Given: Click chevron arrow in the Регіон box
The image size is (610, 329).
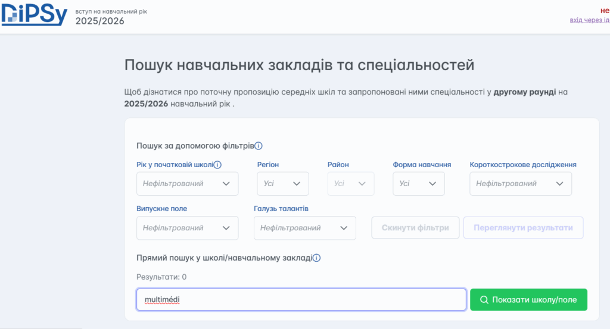Looking at the screenshot, I should [x=297, y=184].
